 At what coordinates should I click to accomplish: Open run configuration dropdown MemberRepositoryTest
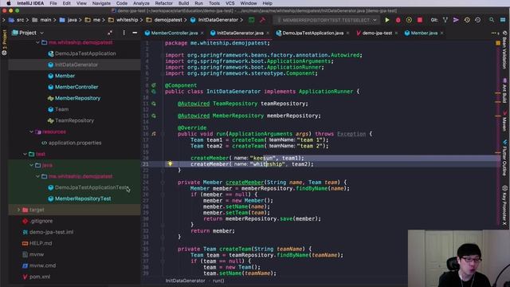click(328, 20)
